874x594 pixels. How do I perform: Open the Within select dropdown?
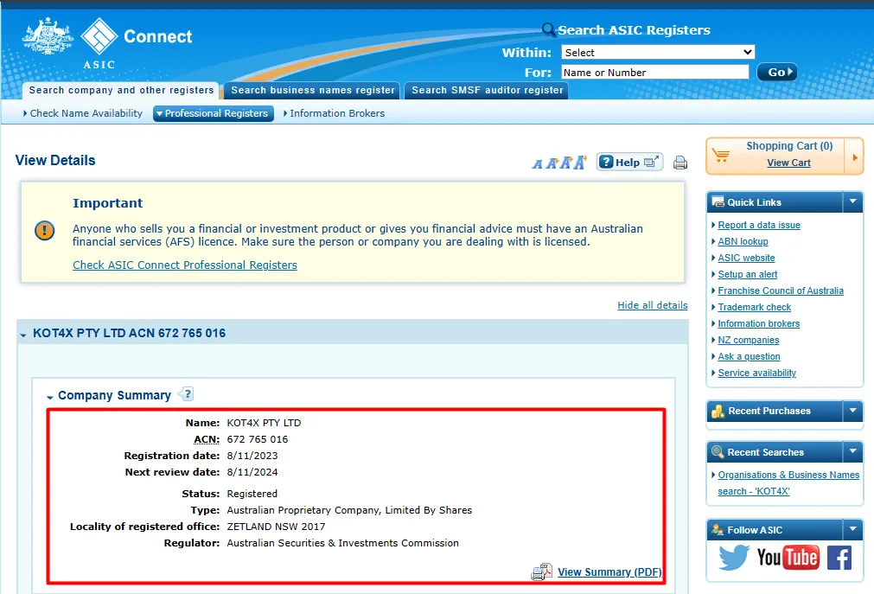point(658,52)
